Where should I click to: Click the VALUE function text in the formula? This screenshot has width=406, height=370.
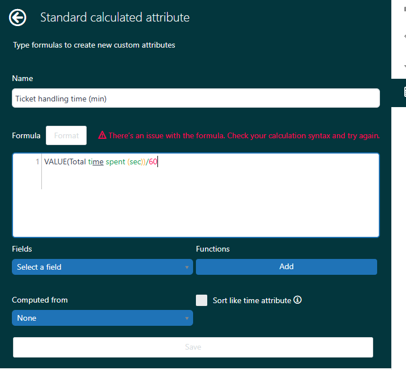tap(55, 162)
